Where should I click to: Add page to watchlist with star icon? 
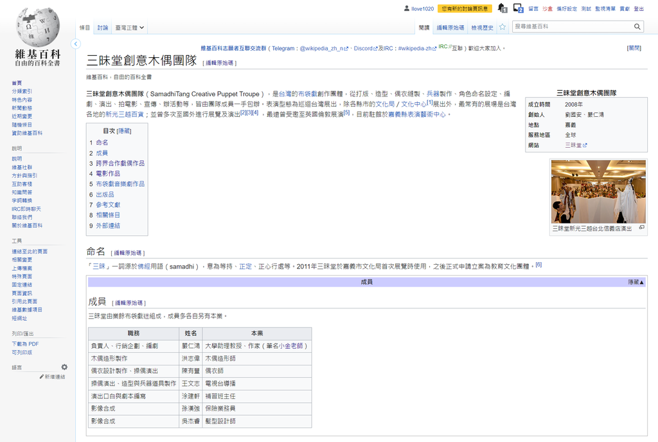[502, 27]
